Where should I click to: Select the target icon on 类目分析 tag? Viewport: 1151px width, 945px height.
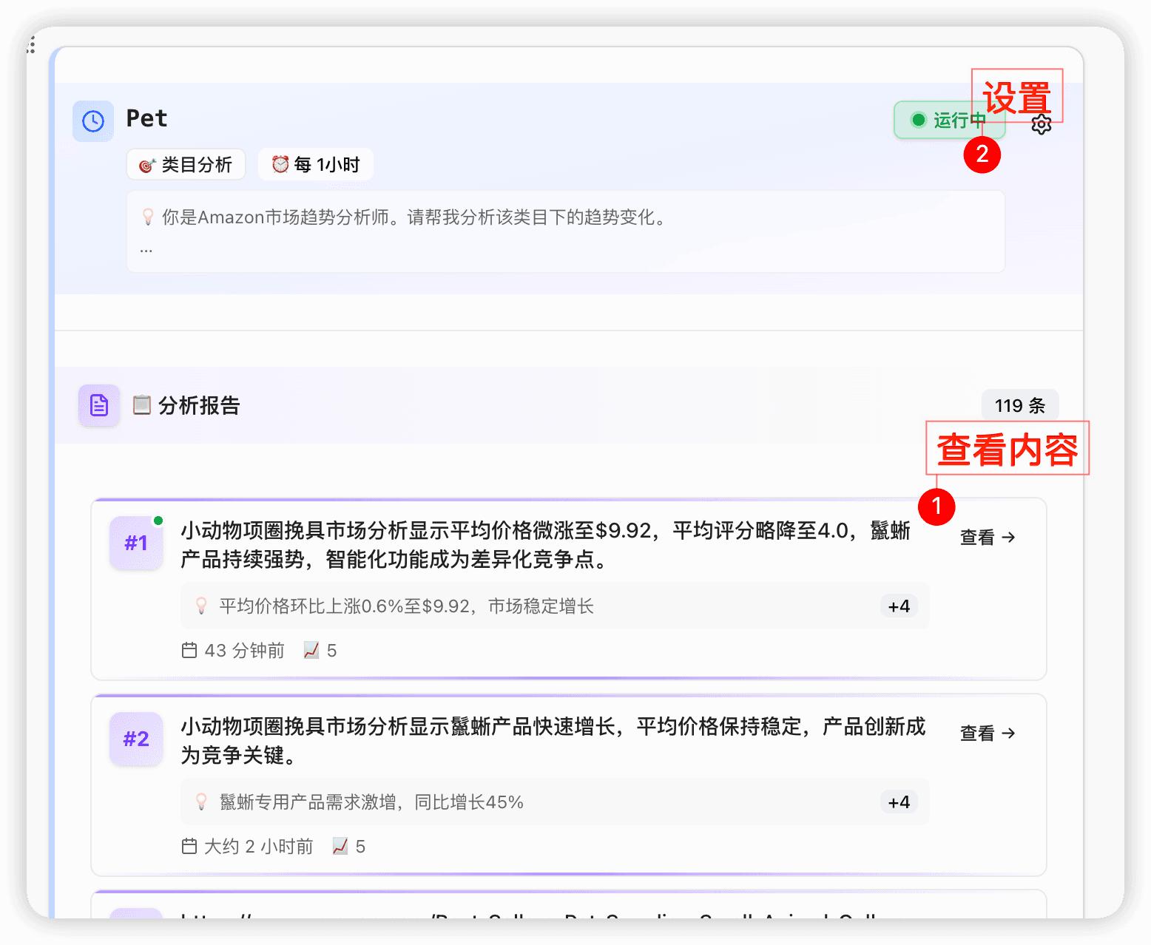(x=147, y=164)
